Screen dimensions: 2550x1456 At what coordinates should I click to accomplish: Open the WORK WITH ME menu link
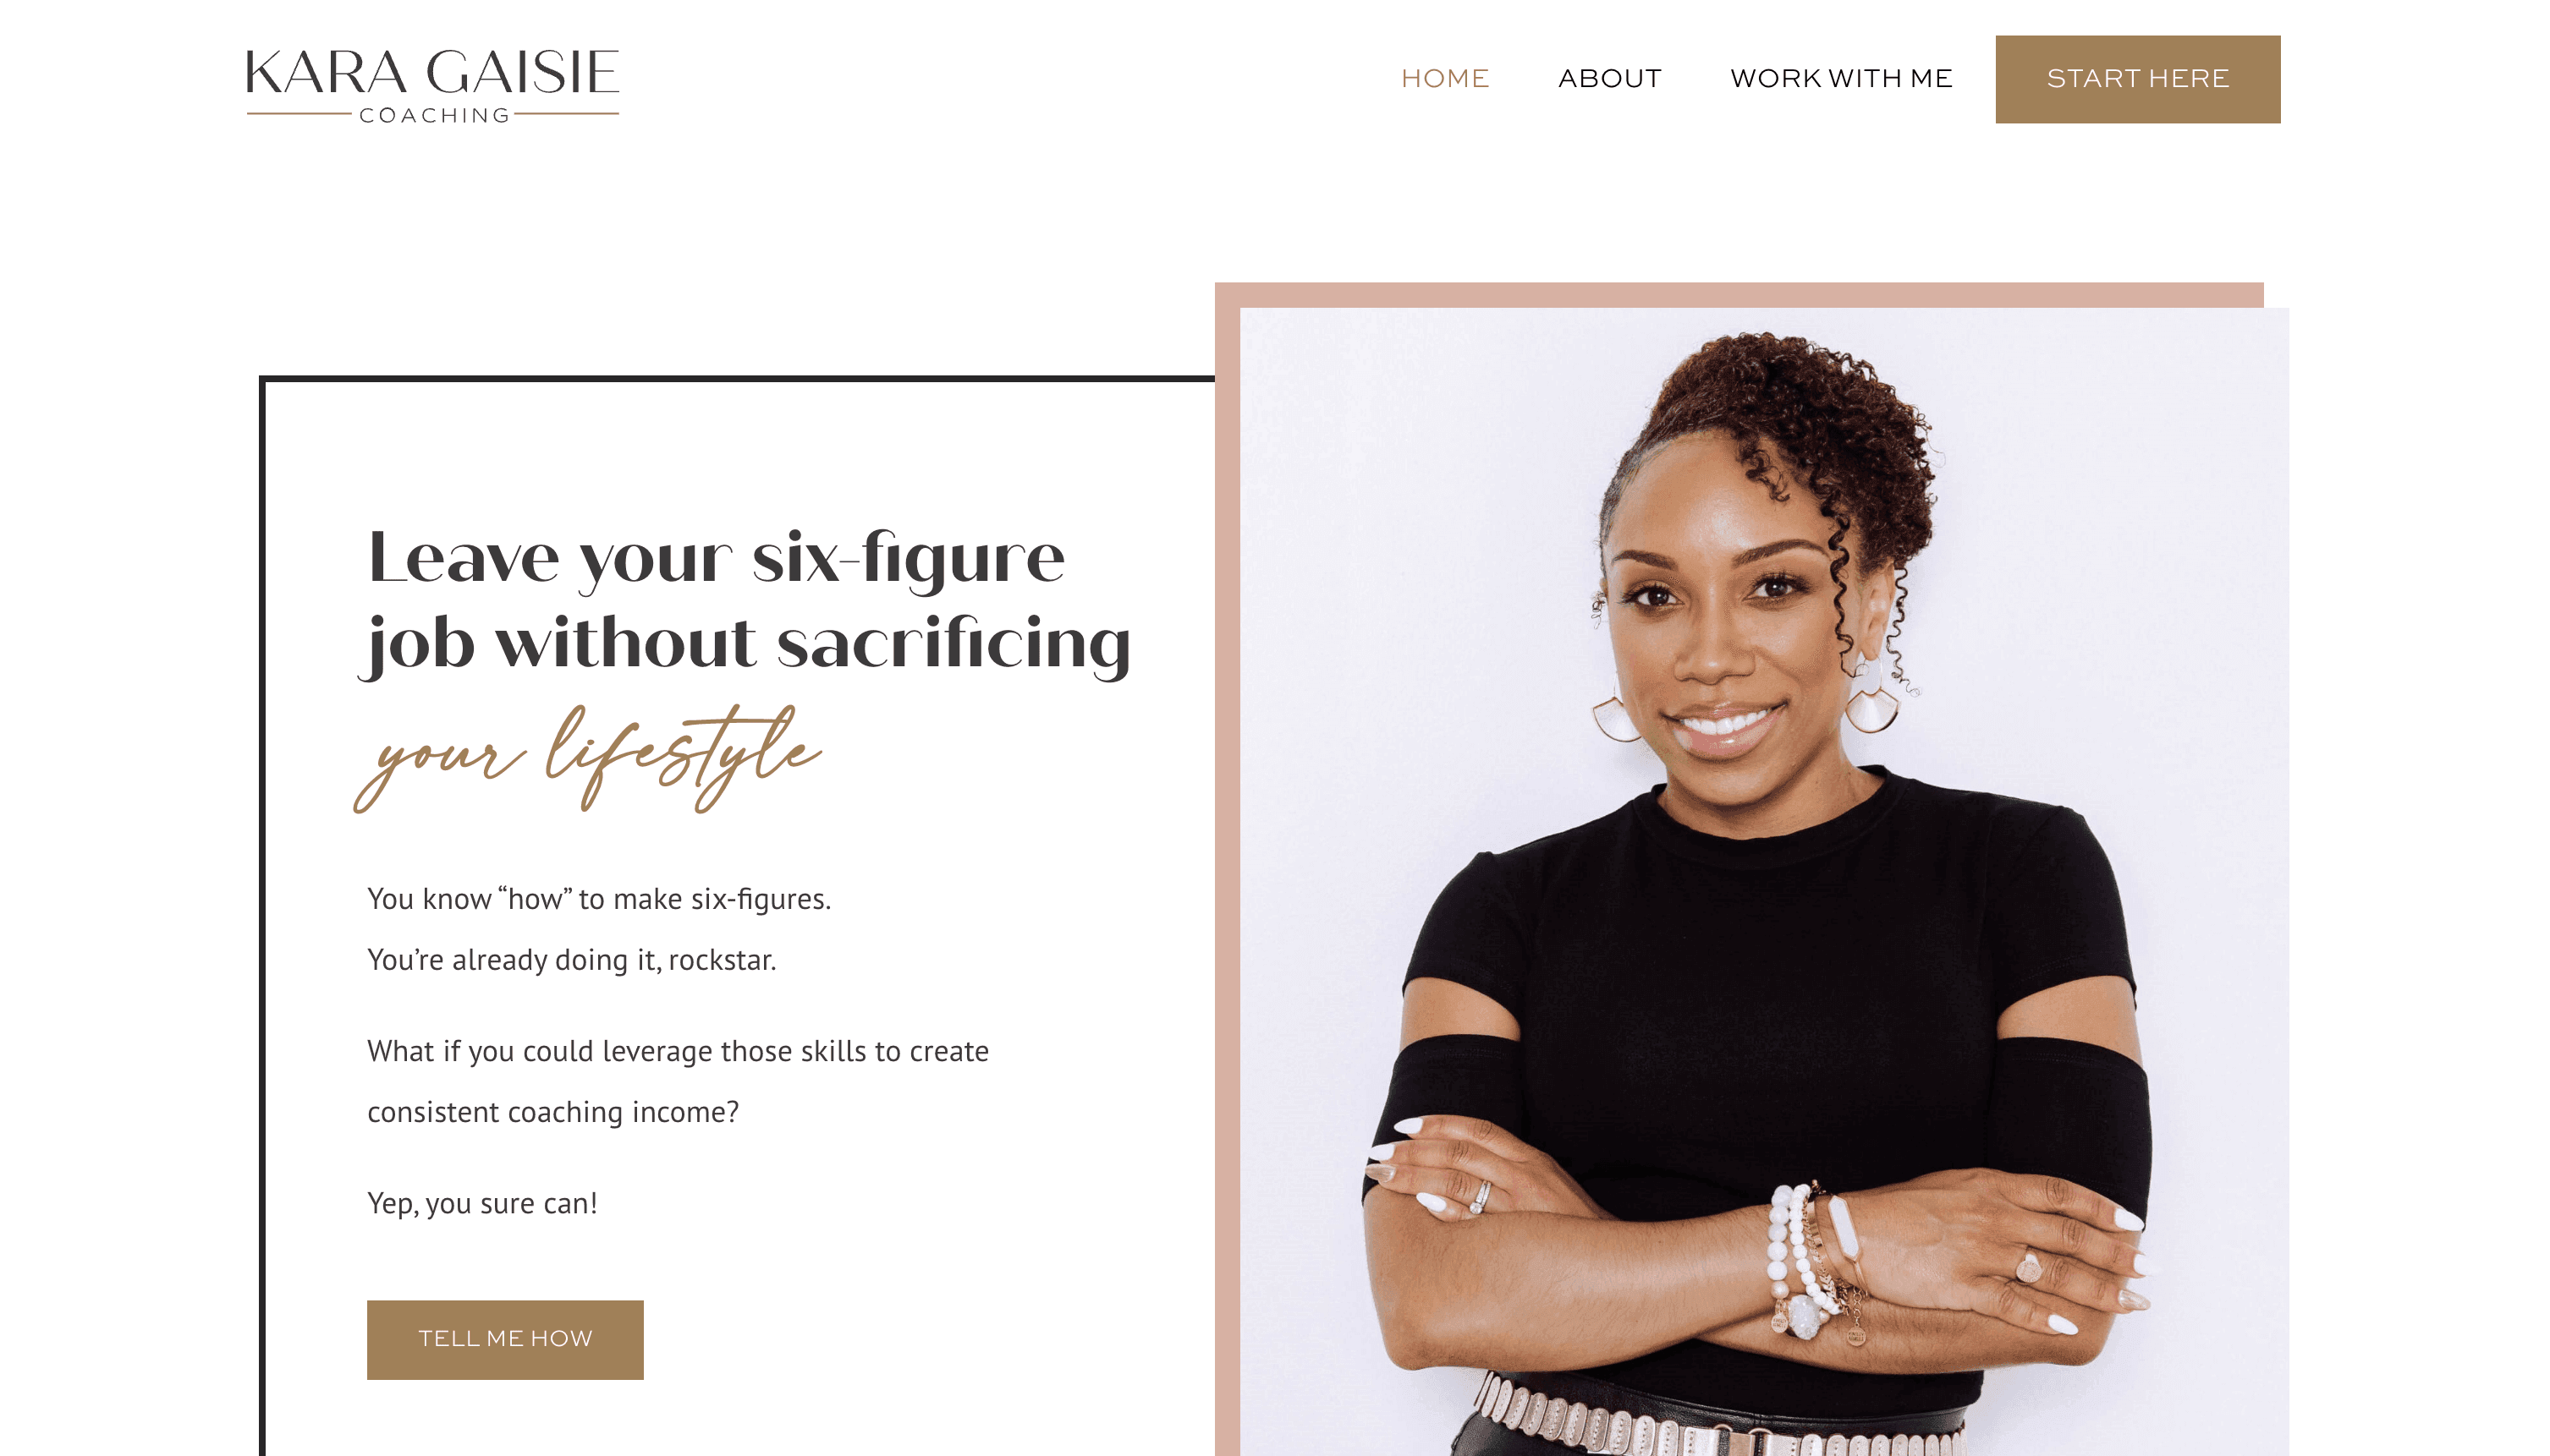click(1841, 78)
